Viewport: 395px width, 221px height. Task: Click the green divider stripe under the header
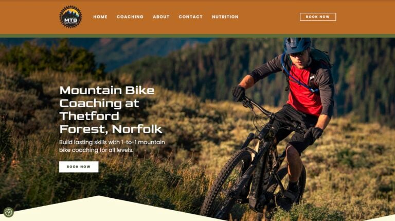click(x=197, y=36)
